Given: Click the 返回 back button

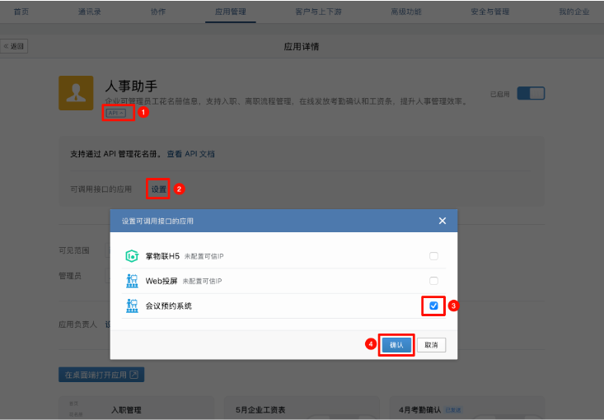Looking at the screenshot, I should (x=15, y=46).
